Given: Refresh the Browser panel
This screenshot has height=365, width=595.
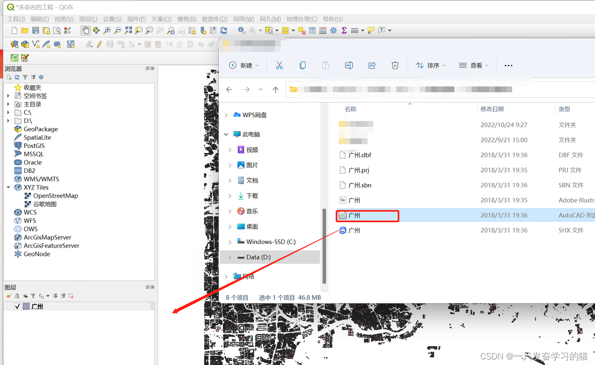Looking at the screenshot, I should 17,77.
